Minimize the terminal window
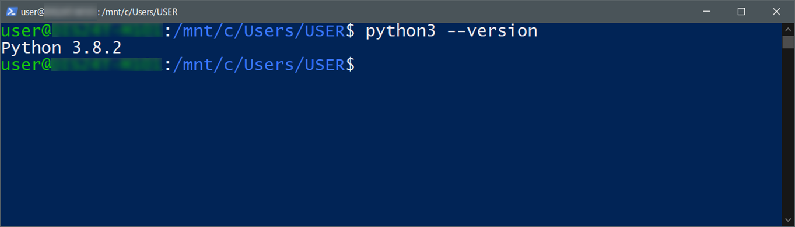Viewport: 795px width, 227px height. (706, 12)
